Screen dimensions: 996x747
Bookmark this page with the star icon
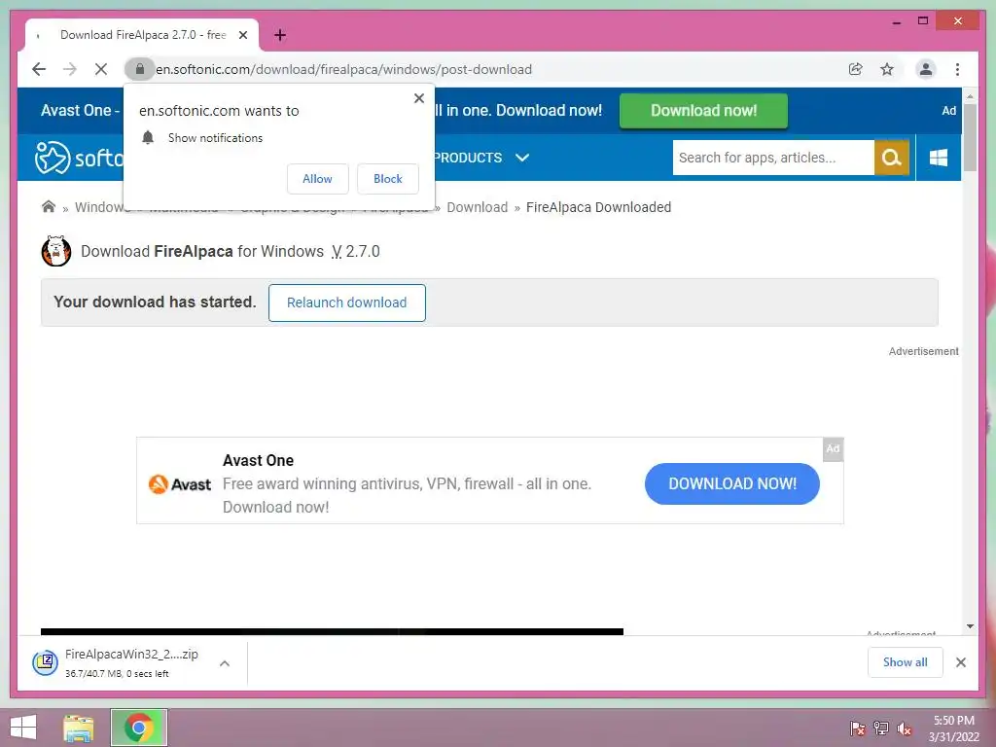tap(887, 69)
